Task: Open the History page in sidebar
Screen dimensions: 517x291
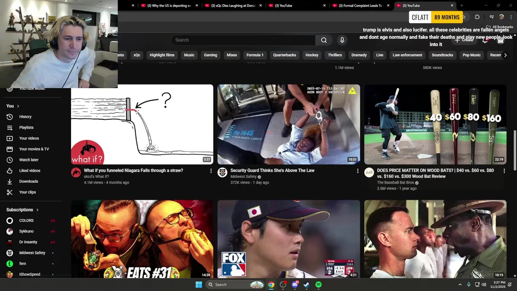Action: pyautogui.click(x=25, y=117)
